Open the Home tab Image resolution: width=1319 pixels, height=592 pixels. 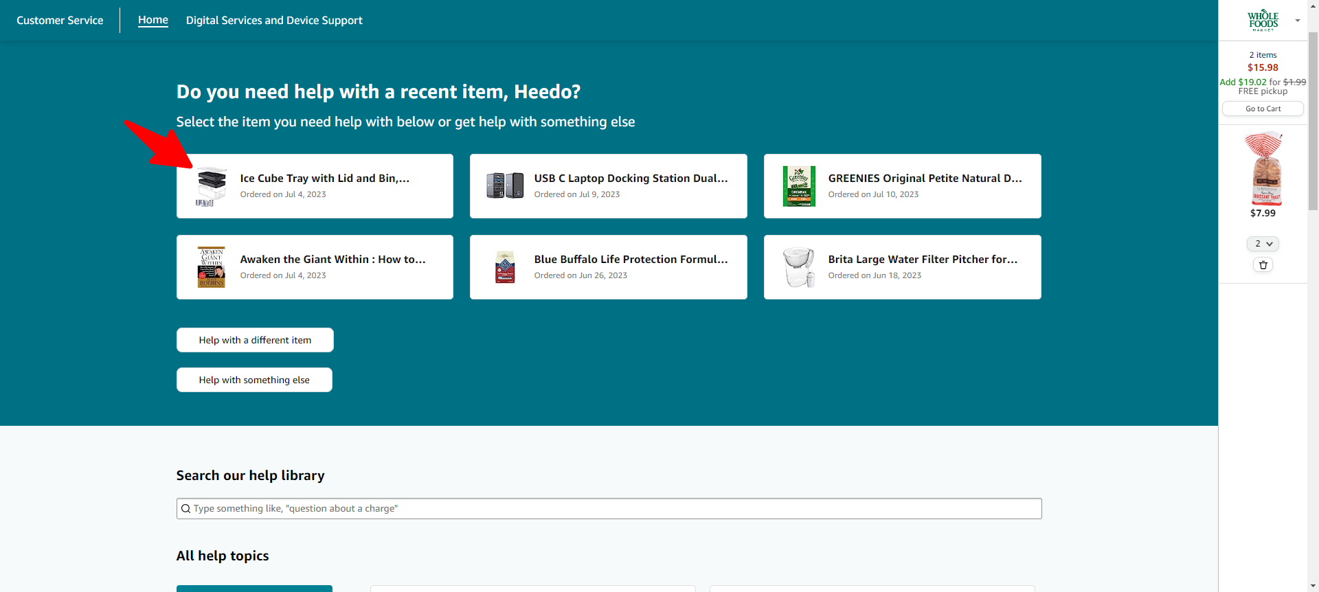(x=153, y=20)
